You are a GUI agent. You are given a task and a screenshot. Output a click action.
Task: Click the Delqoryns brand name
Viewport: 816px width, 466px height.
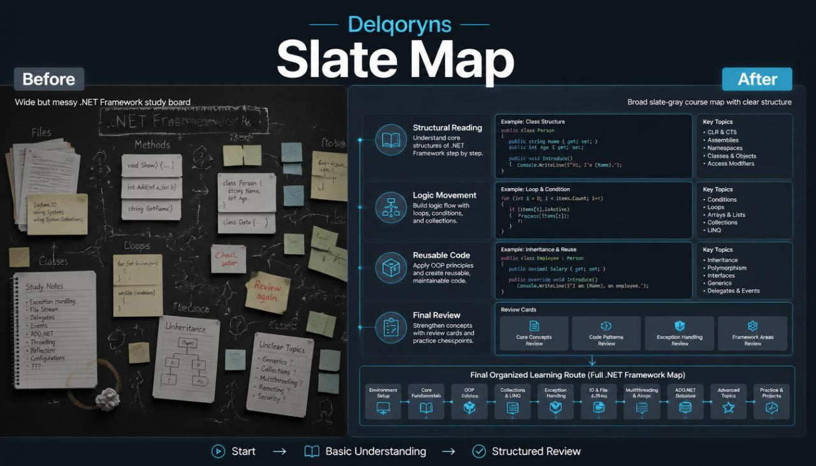(x=400, y=25)
